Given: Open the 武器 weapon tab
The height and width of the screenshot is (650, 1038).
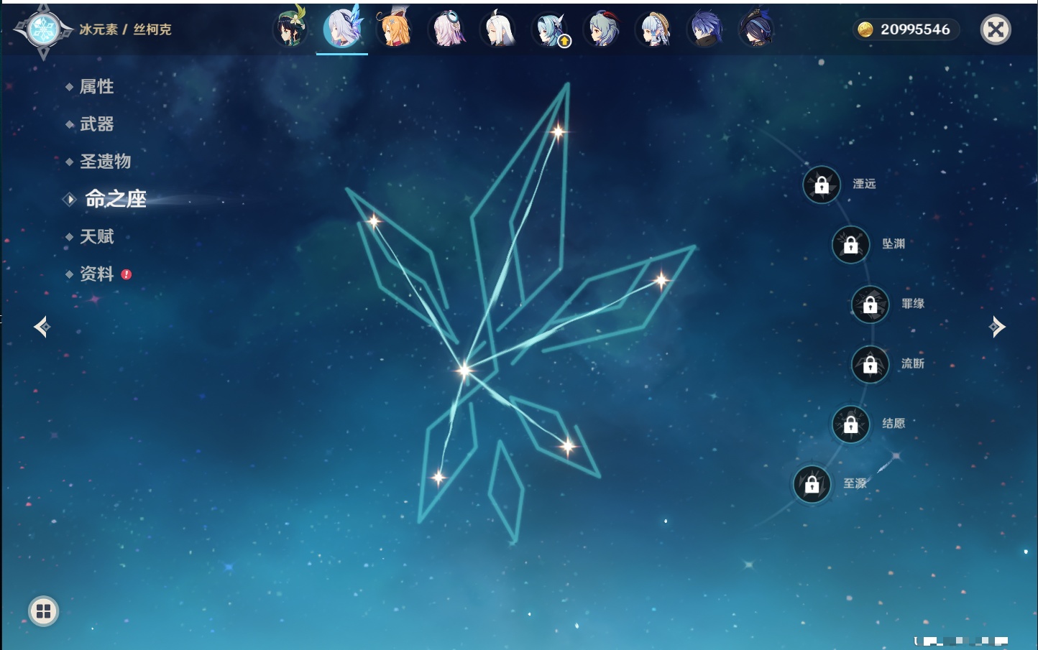Looking at the screenshot, I should pyautogui.click(x=96, y=124).
